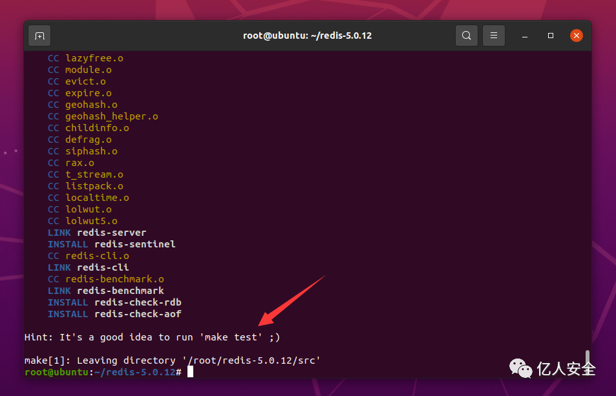
Task: Click the 'siphash.o' line
Action: (x=83, y=151)
